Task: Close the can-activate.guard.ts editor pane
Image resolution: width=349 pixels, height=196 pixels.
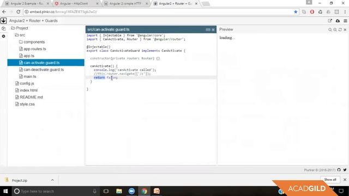Action: [213, 29]
